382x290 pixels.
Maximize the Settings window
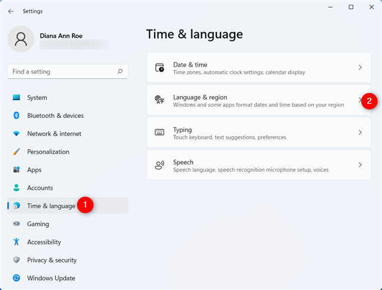pos(351,7)
